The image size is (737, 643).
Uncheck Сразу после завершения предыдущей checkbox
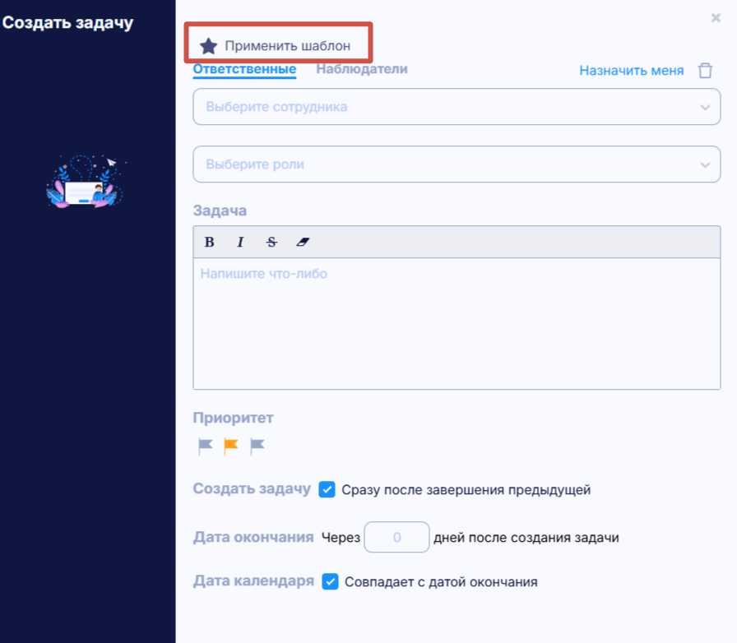coord(327,489)
